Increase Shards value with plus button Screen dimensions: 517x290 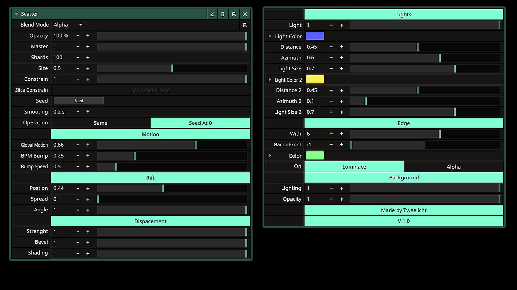click(88, 57)
